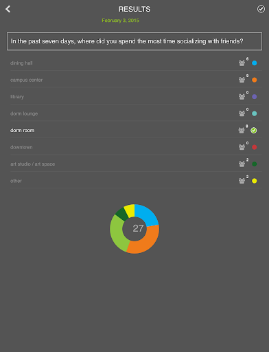Click the orange segment of donut chart
This screenshot has width=269, height=352.
pyautogui.click(x=145, y=241)
